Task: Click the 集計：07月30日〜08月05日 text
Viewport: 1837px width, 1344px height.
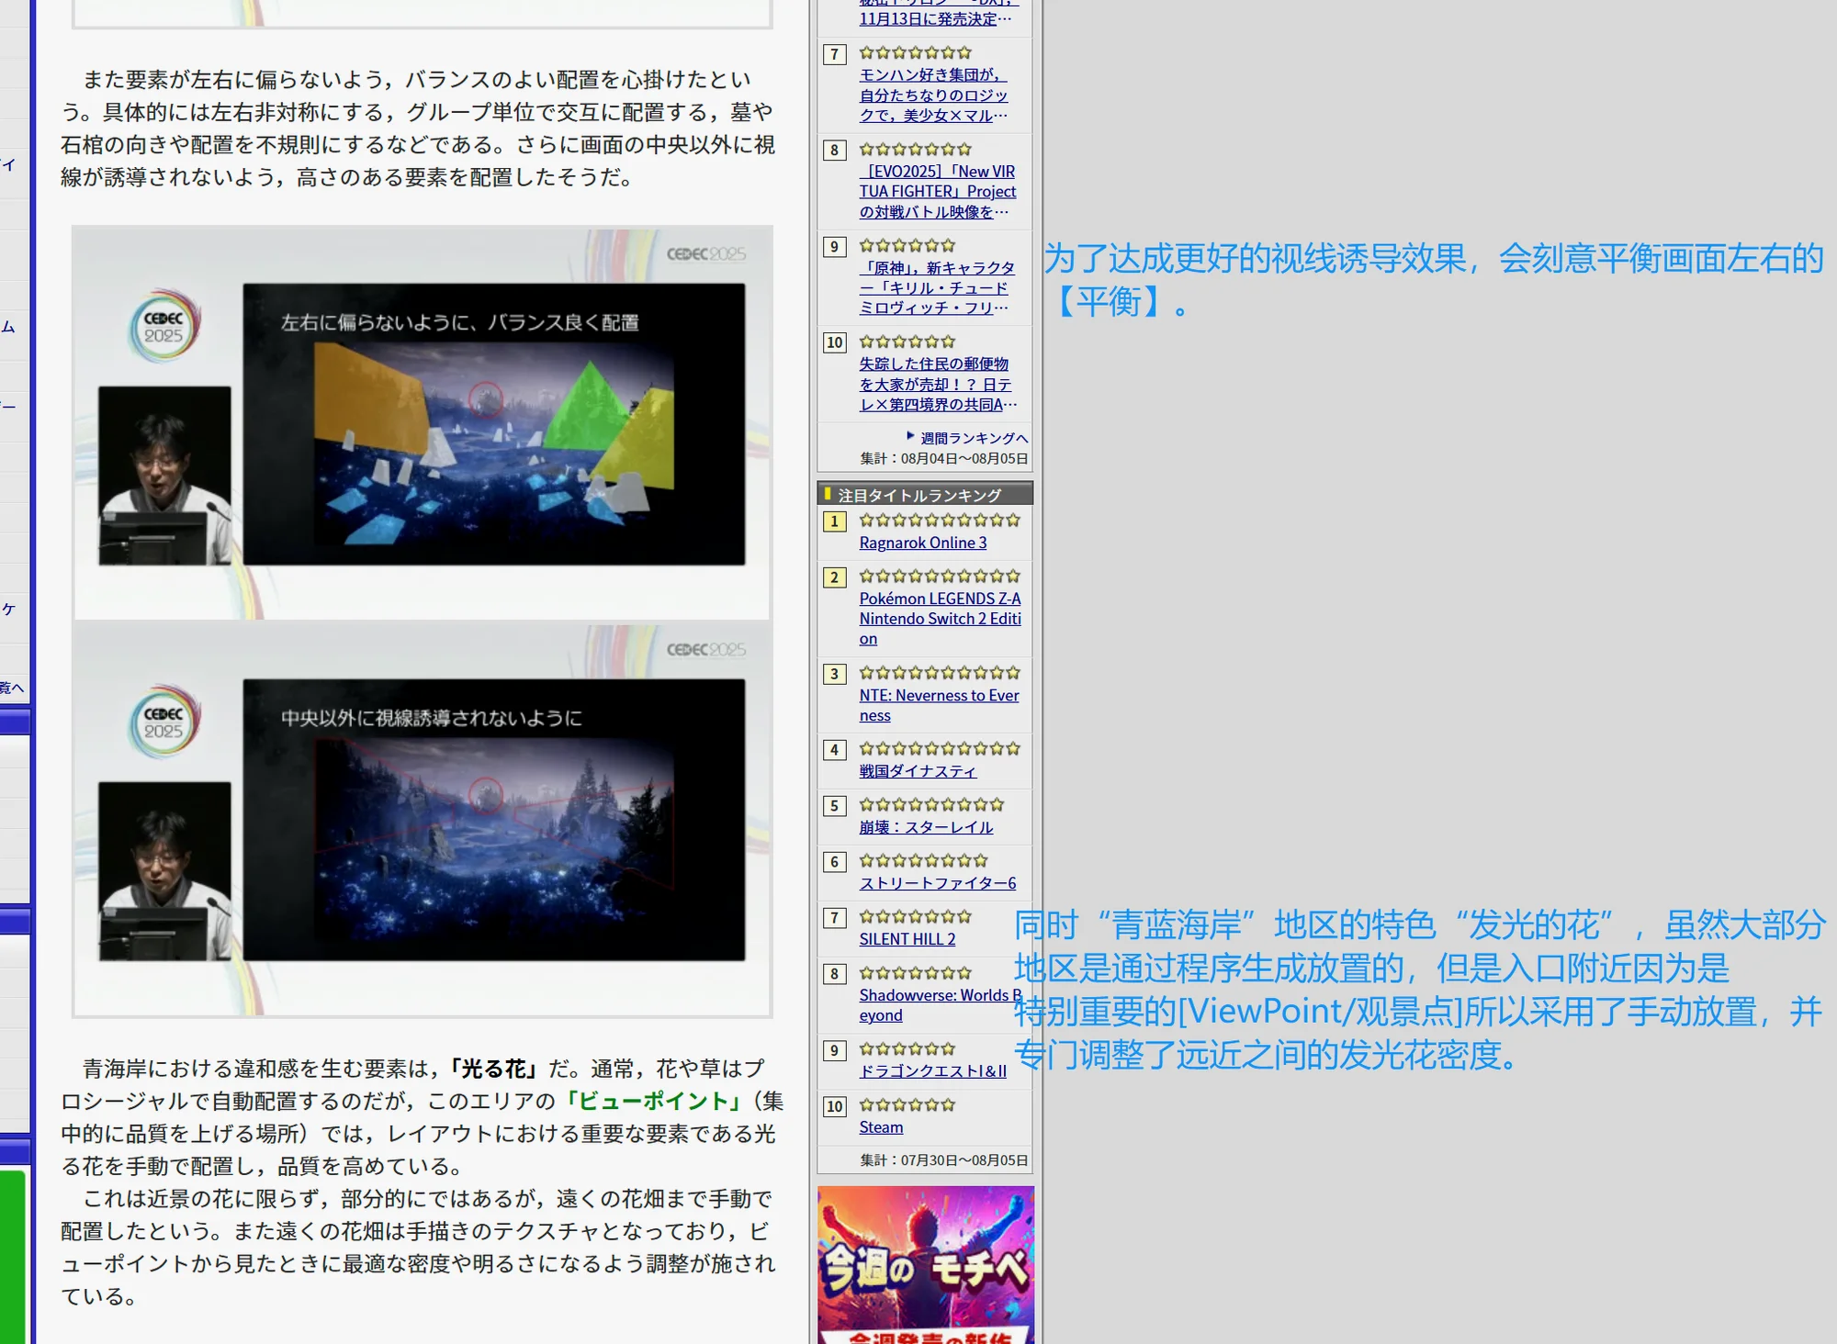Action: [943, 1159]
